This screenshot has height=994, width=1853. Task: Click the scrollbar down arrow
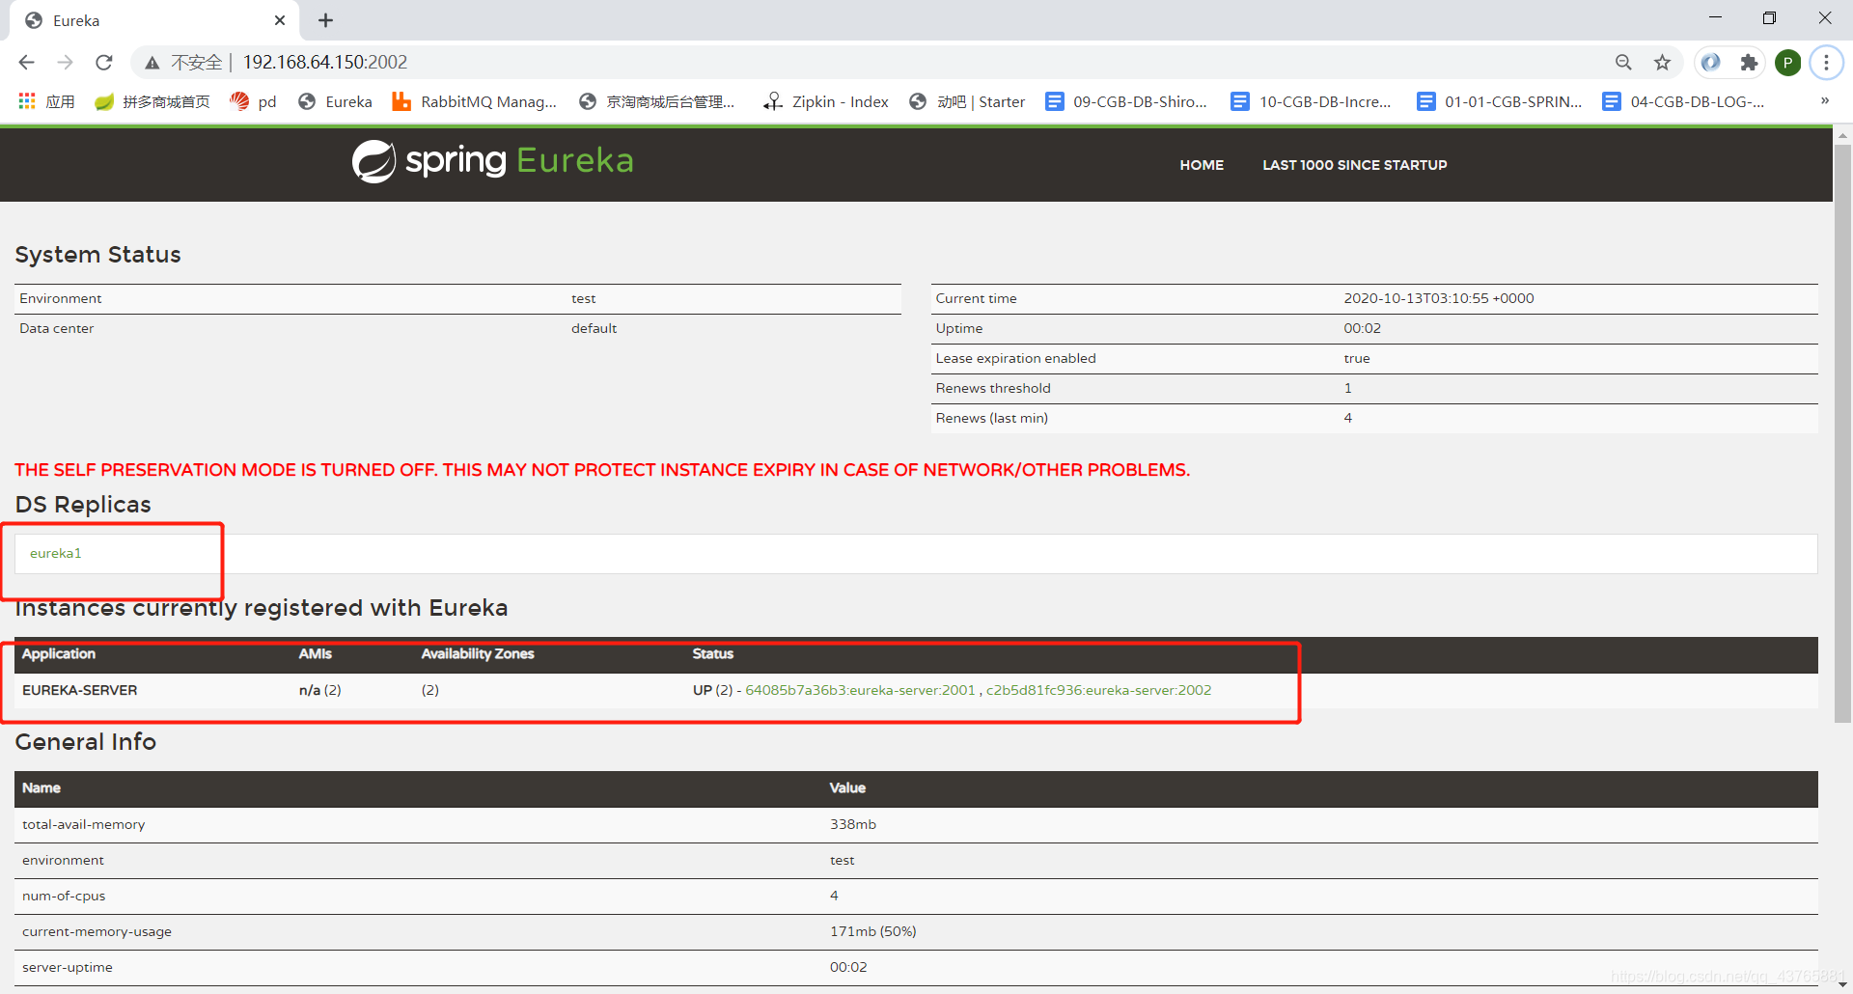(x=1842, y=984)
